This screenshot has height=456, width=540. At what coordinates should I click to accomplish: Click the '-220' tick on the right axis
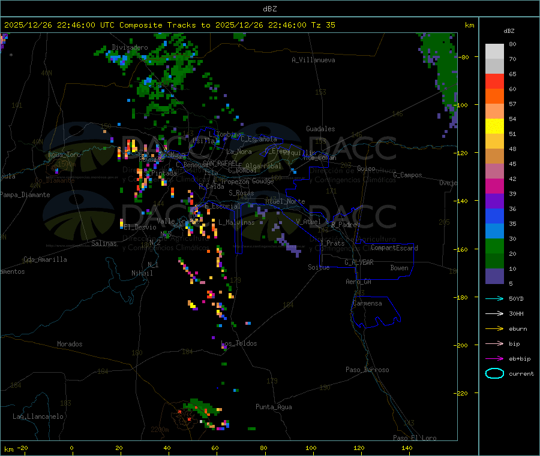(x=462, y=393)
